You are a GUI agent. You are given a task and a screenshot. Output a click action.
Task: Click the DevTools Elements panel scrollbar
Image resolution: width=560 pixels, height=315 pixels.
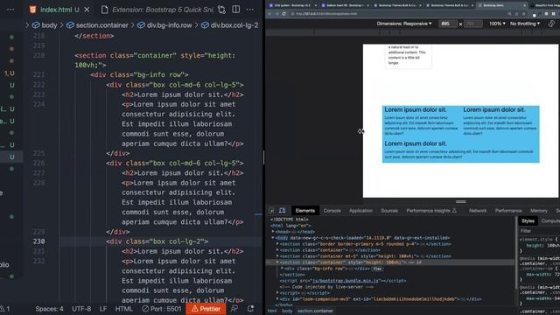516,254
